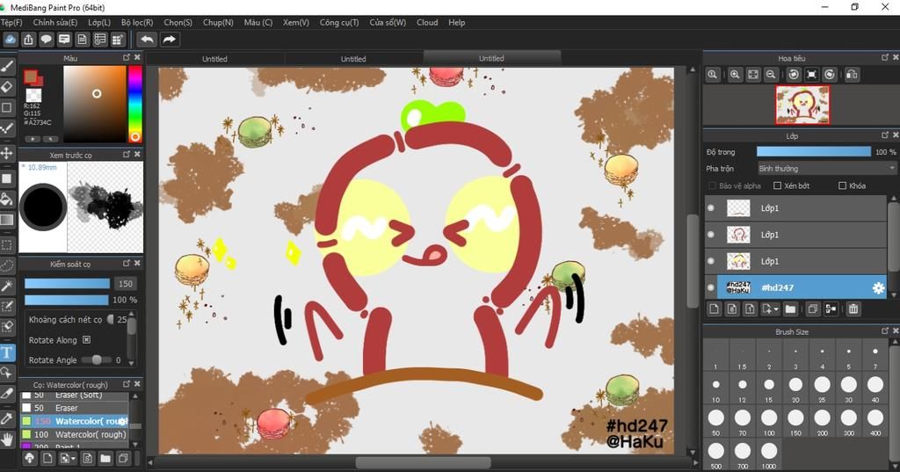Zoom out on the Navigator panel

[771, 75]
